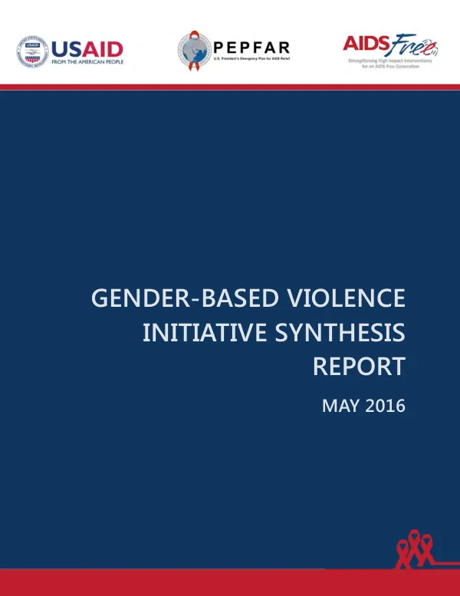This screenshot has height=596, width=460.
Task: Click the red AIDS ribbons graphic
Action: coord(415,549)
